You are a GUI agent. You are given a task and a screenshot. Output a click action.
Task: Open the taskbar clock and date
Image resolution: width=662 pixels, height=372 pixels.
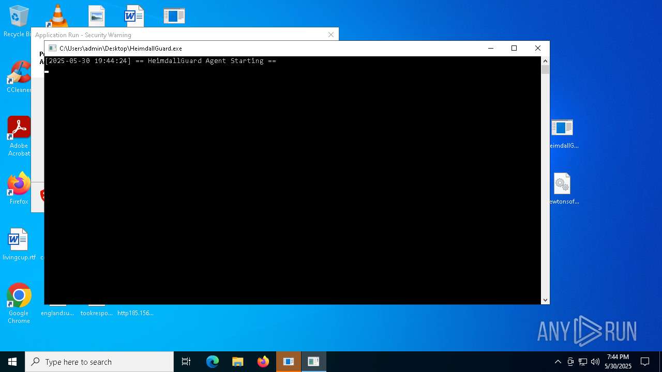point(618,362)
